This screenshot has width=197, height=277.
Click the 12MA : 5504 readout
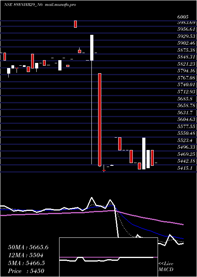tap(26, 255)
